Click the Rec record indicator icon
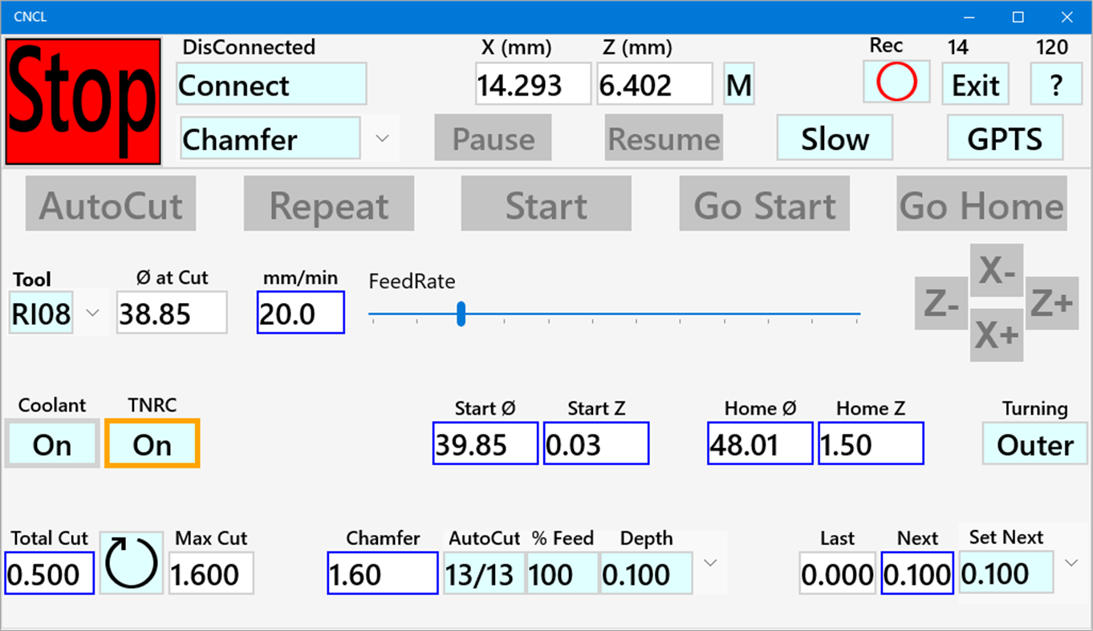Viewport: 1093px width, 631px height. click(x=896, y=81)
